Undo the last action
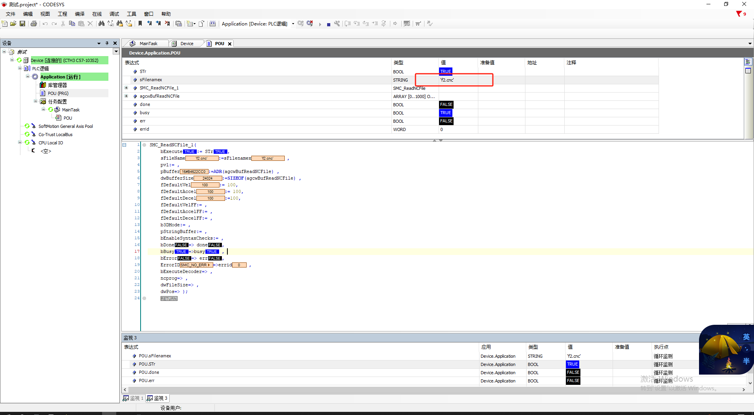Screen dimensions: 754x415 click(45, 24)
